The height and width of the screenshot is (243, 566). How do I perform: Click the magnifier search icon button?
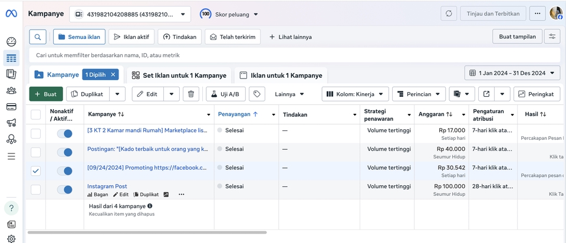[38, 37]
